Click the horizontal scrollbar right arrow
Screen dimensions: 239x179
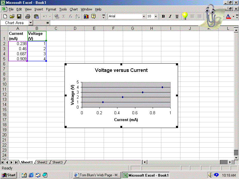pos(230,162)
